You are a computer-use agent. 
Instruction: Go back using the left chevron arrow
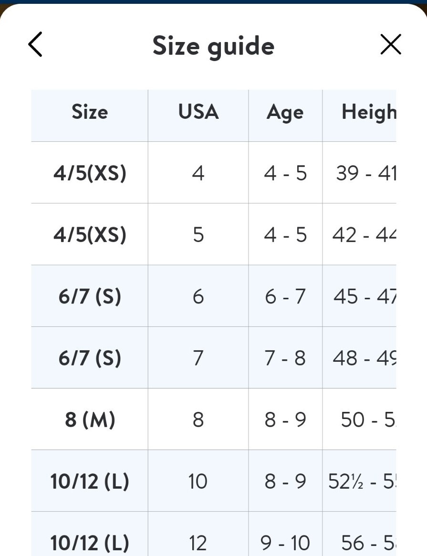35,44
